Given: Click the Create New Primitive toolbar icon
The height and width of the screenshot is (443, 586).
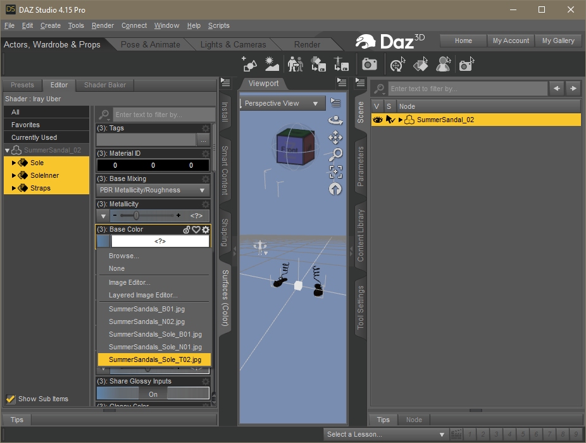Looking at the screenshot, I should click(x=249, y=64).
